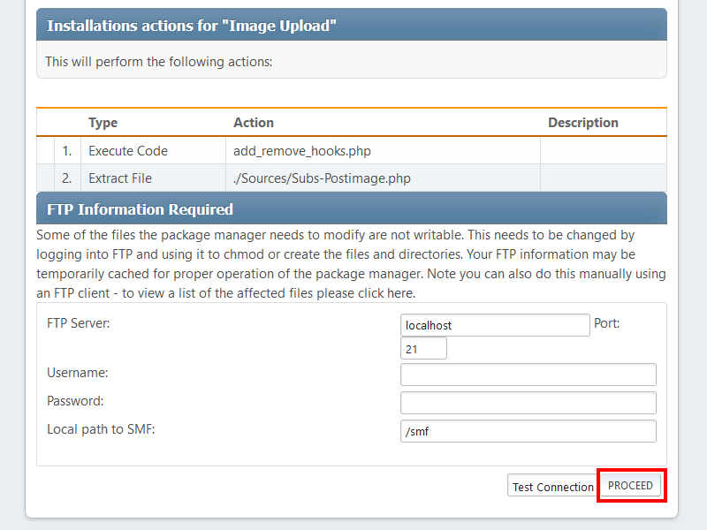The image size is (707, 530).
Task: Select the Port field showing 21
Action: tap(423, 349)
